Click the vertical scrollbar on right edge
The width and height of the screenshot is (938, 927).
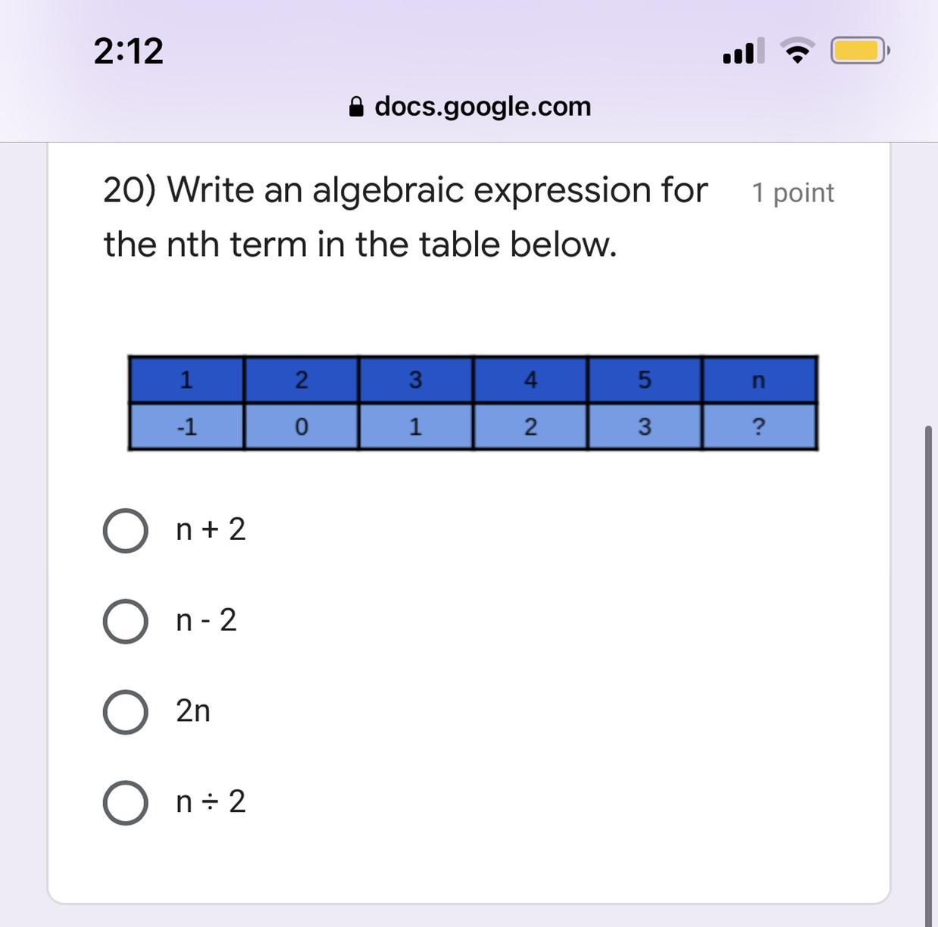pyautogui.click(x=929, y=674)
